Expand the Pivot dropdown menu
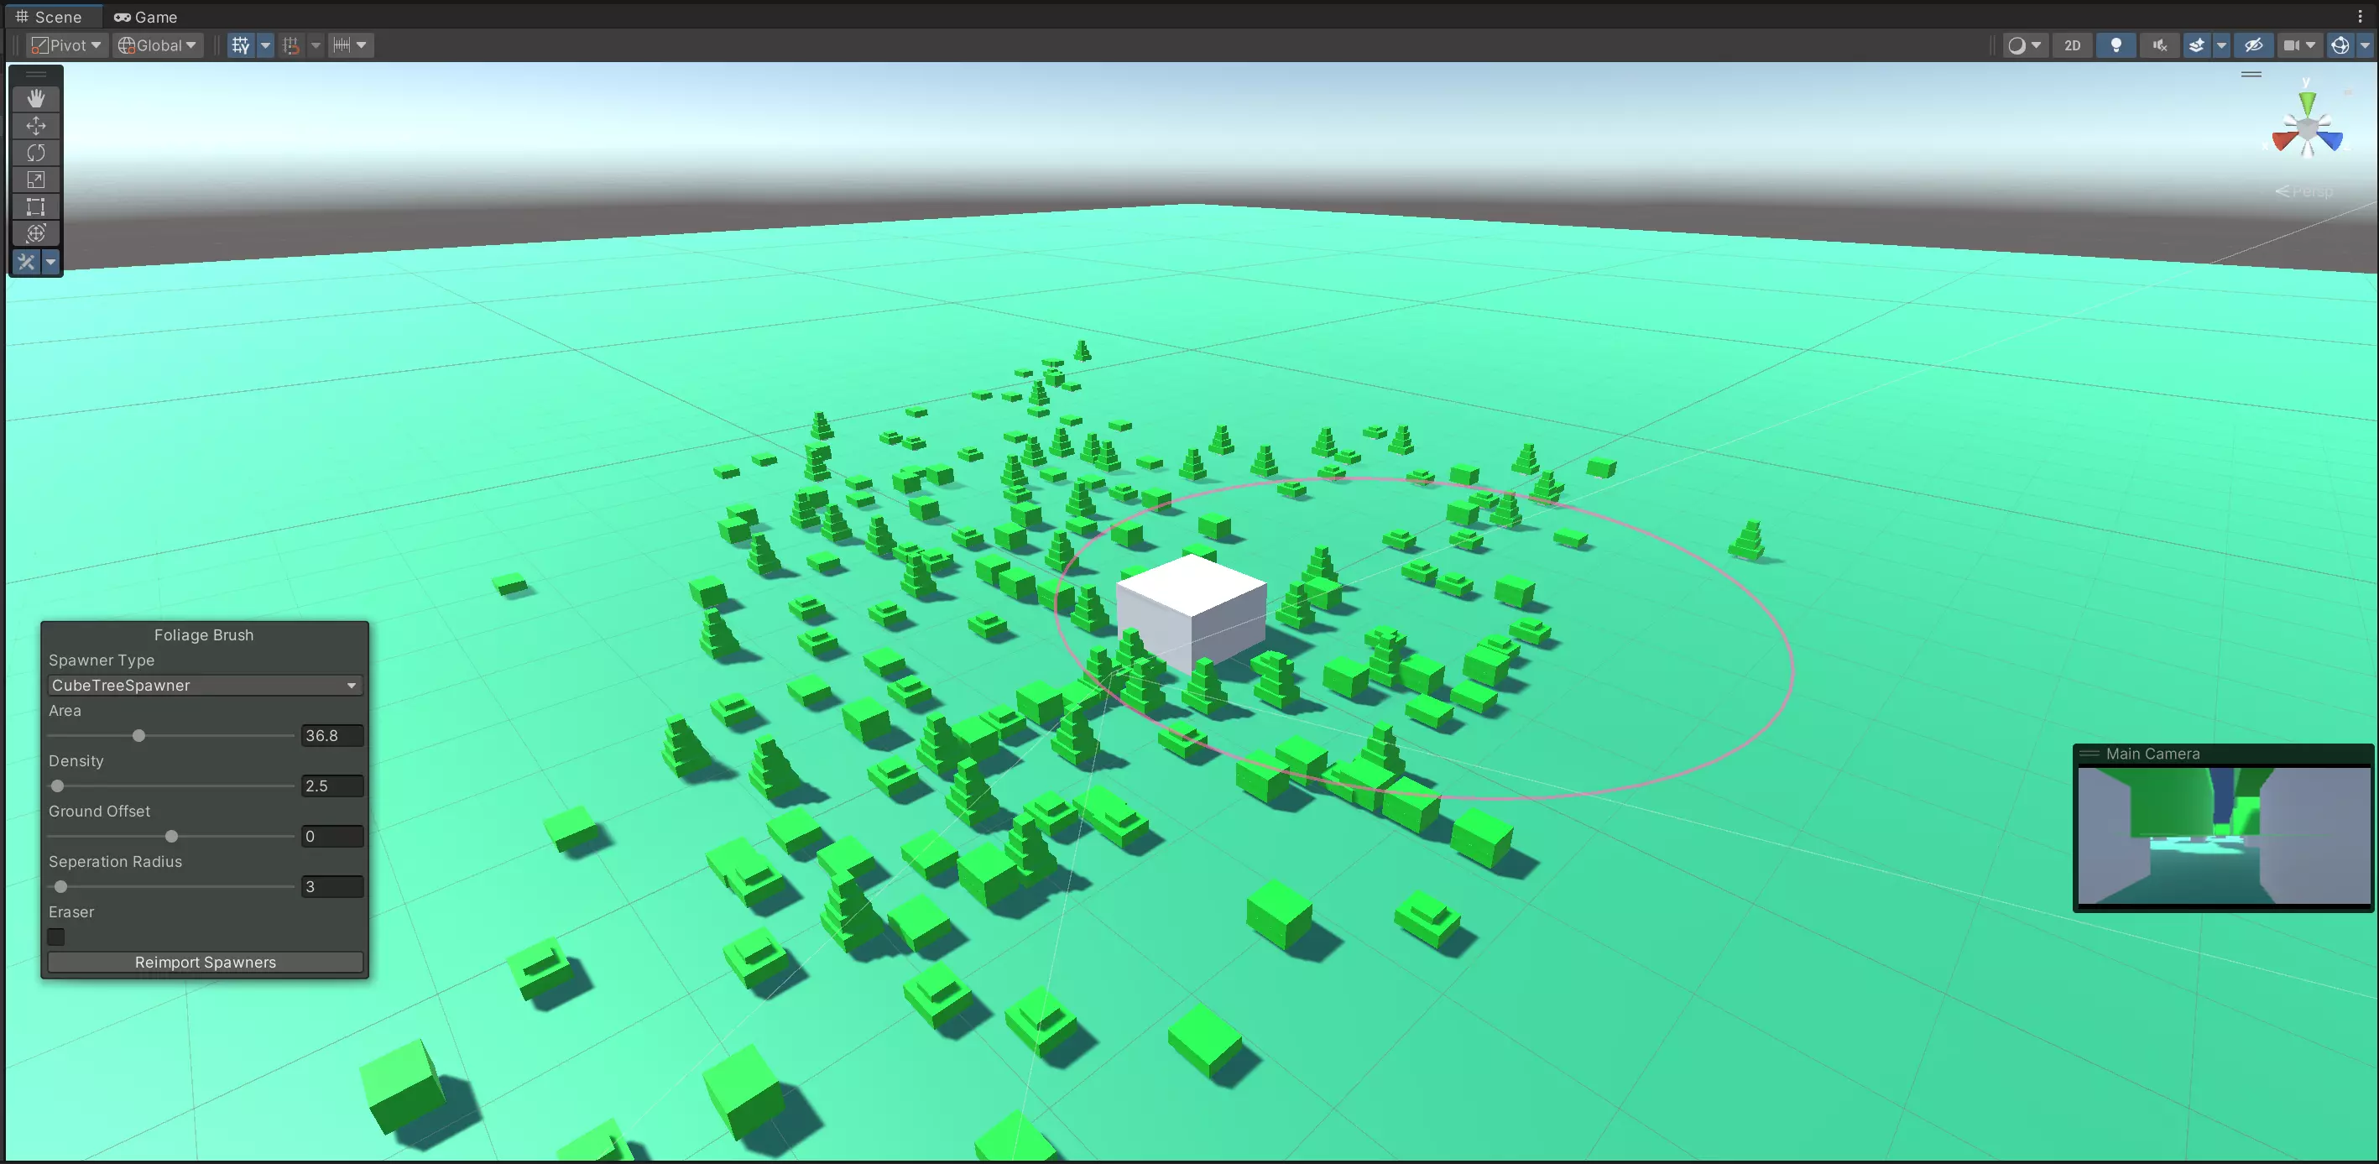 coord(68,44)
